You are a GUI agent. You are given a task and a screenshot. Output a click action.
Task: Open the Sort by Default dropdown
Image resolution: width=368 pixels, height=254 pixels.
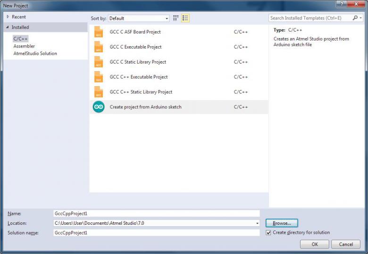[x=139, y=18]
